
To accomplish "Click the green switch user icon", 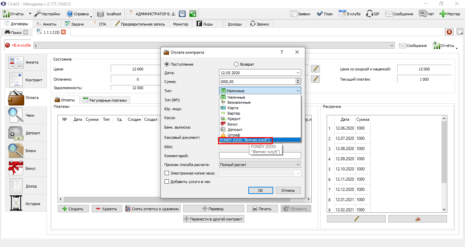I will click(x=193, y=14).
